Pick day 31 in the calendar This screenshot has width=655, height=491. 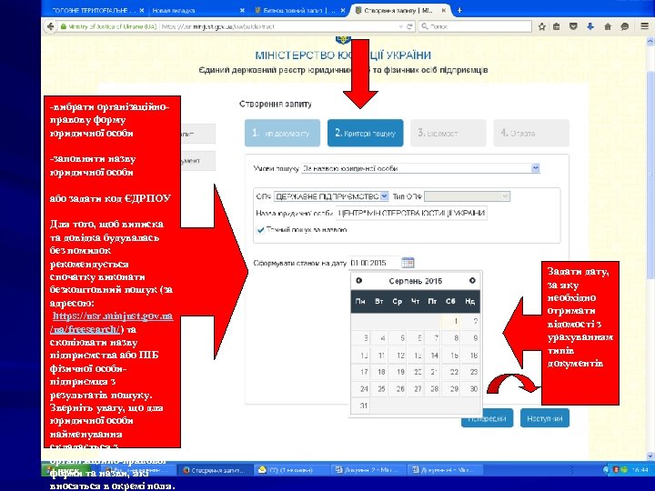tap(360, 406)
